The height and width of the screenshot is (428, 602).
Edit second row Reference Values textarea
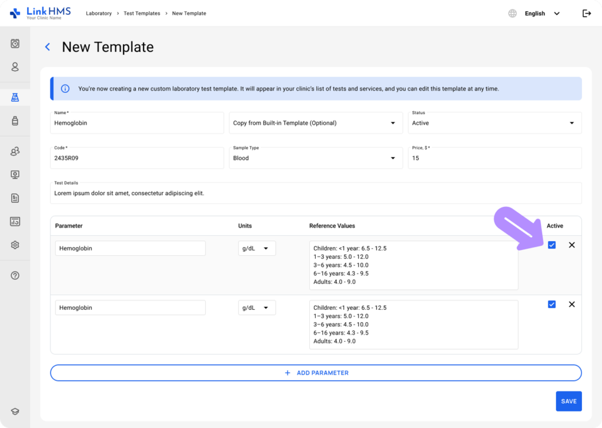[x=413, y=325]
